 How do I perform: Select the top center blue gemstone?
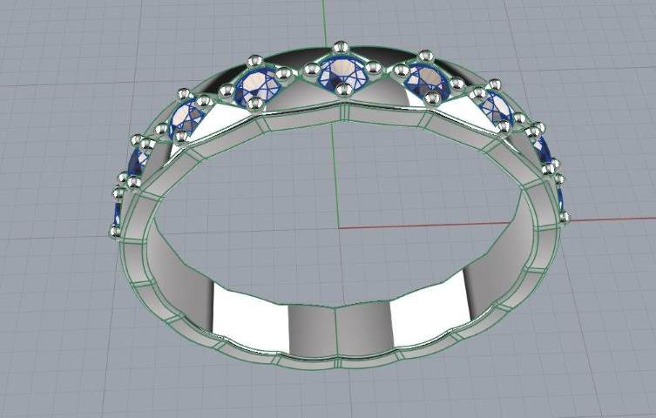pyautogui.click(x=343, y=75)
